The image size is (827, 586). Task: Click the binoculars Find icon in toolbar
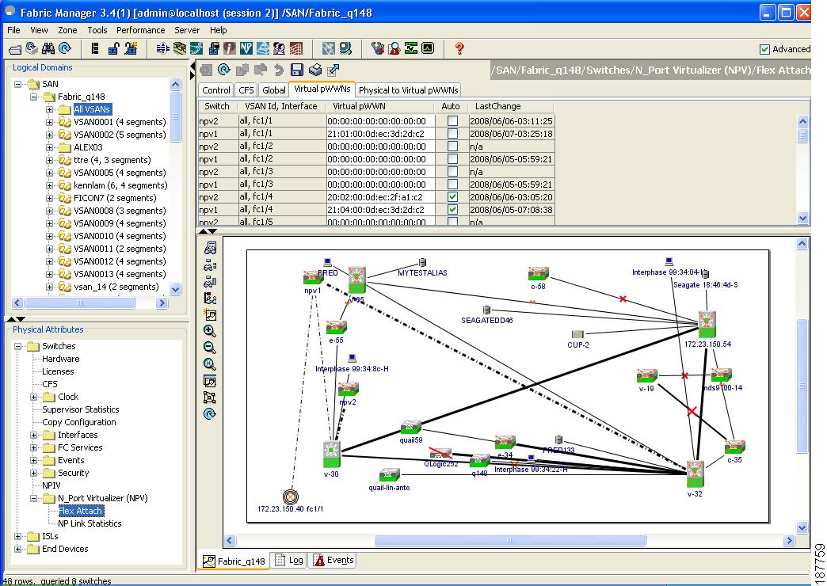48,48
